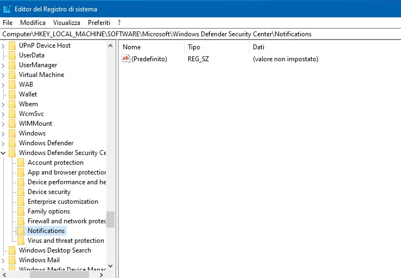Click the registry path address bar
Image resolution: width=401 pixels, height=278 pixels.
coord(201,34)
